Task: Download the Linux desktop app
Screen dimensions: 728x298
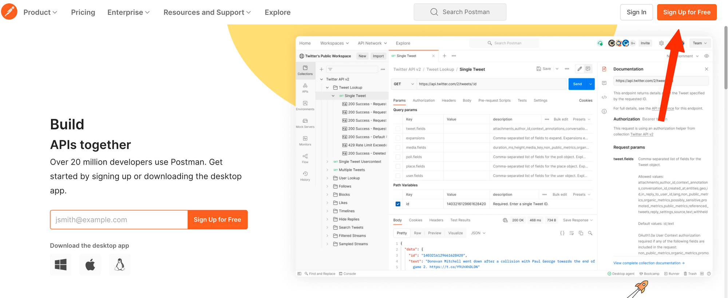Action: click(120, 264)
